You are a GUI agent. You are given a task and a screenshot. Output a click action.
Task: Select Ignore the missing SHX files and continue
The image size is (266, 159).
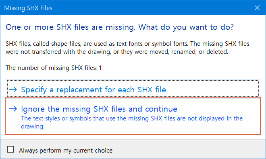pos(133,116)
